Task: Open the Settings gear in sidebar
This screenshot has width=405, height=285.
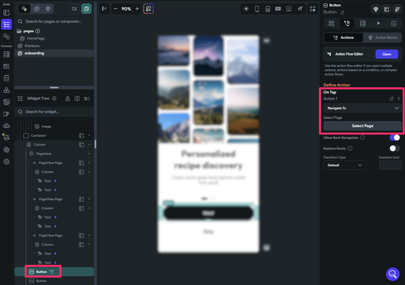Action: coord(7,162)
